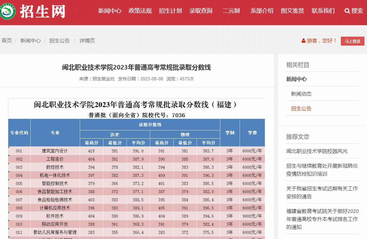Click the 来源：招生就业处 text

click(97, 79)
